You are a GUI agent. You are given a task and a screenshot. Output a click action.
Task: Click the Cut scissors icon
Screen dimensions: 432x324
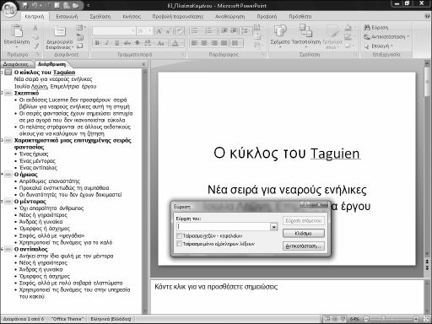35,28
